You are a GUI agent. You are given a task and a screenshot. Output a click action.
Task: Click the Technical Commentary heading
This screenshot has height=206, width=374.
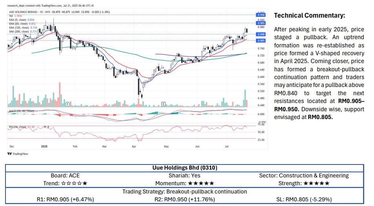[309, 16]
